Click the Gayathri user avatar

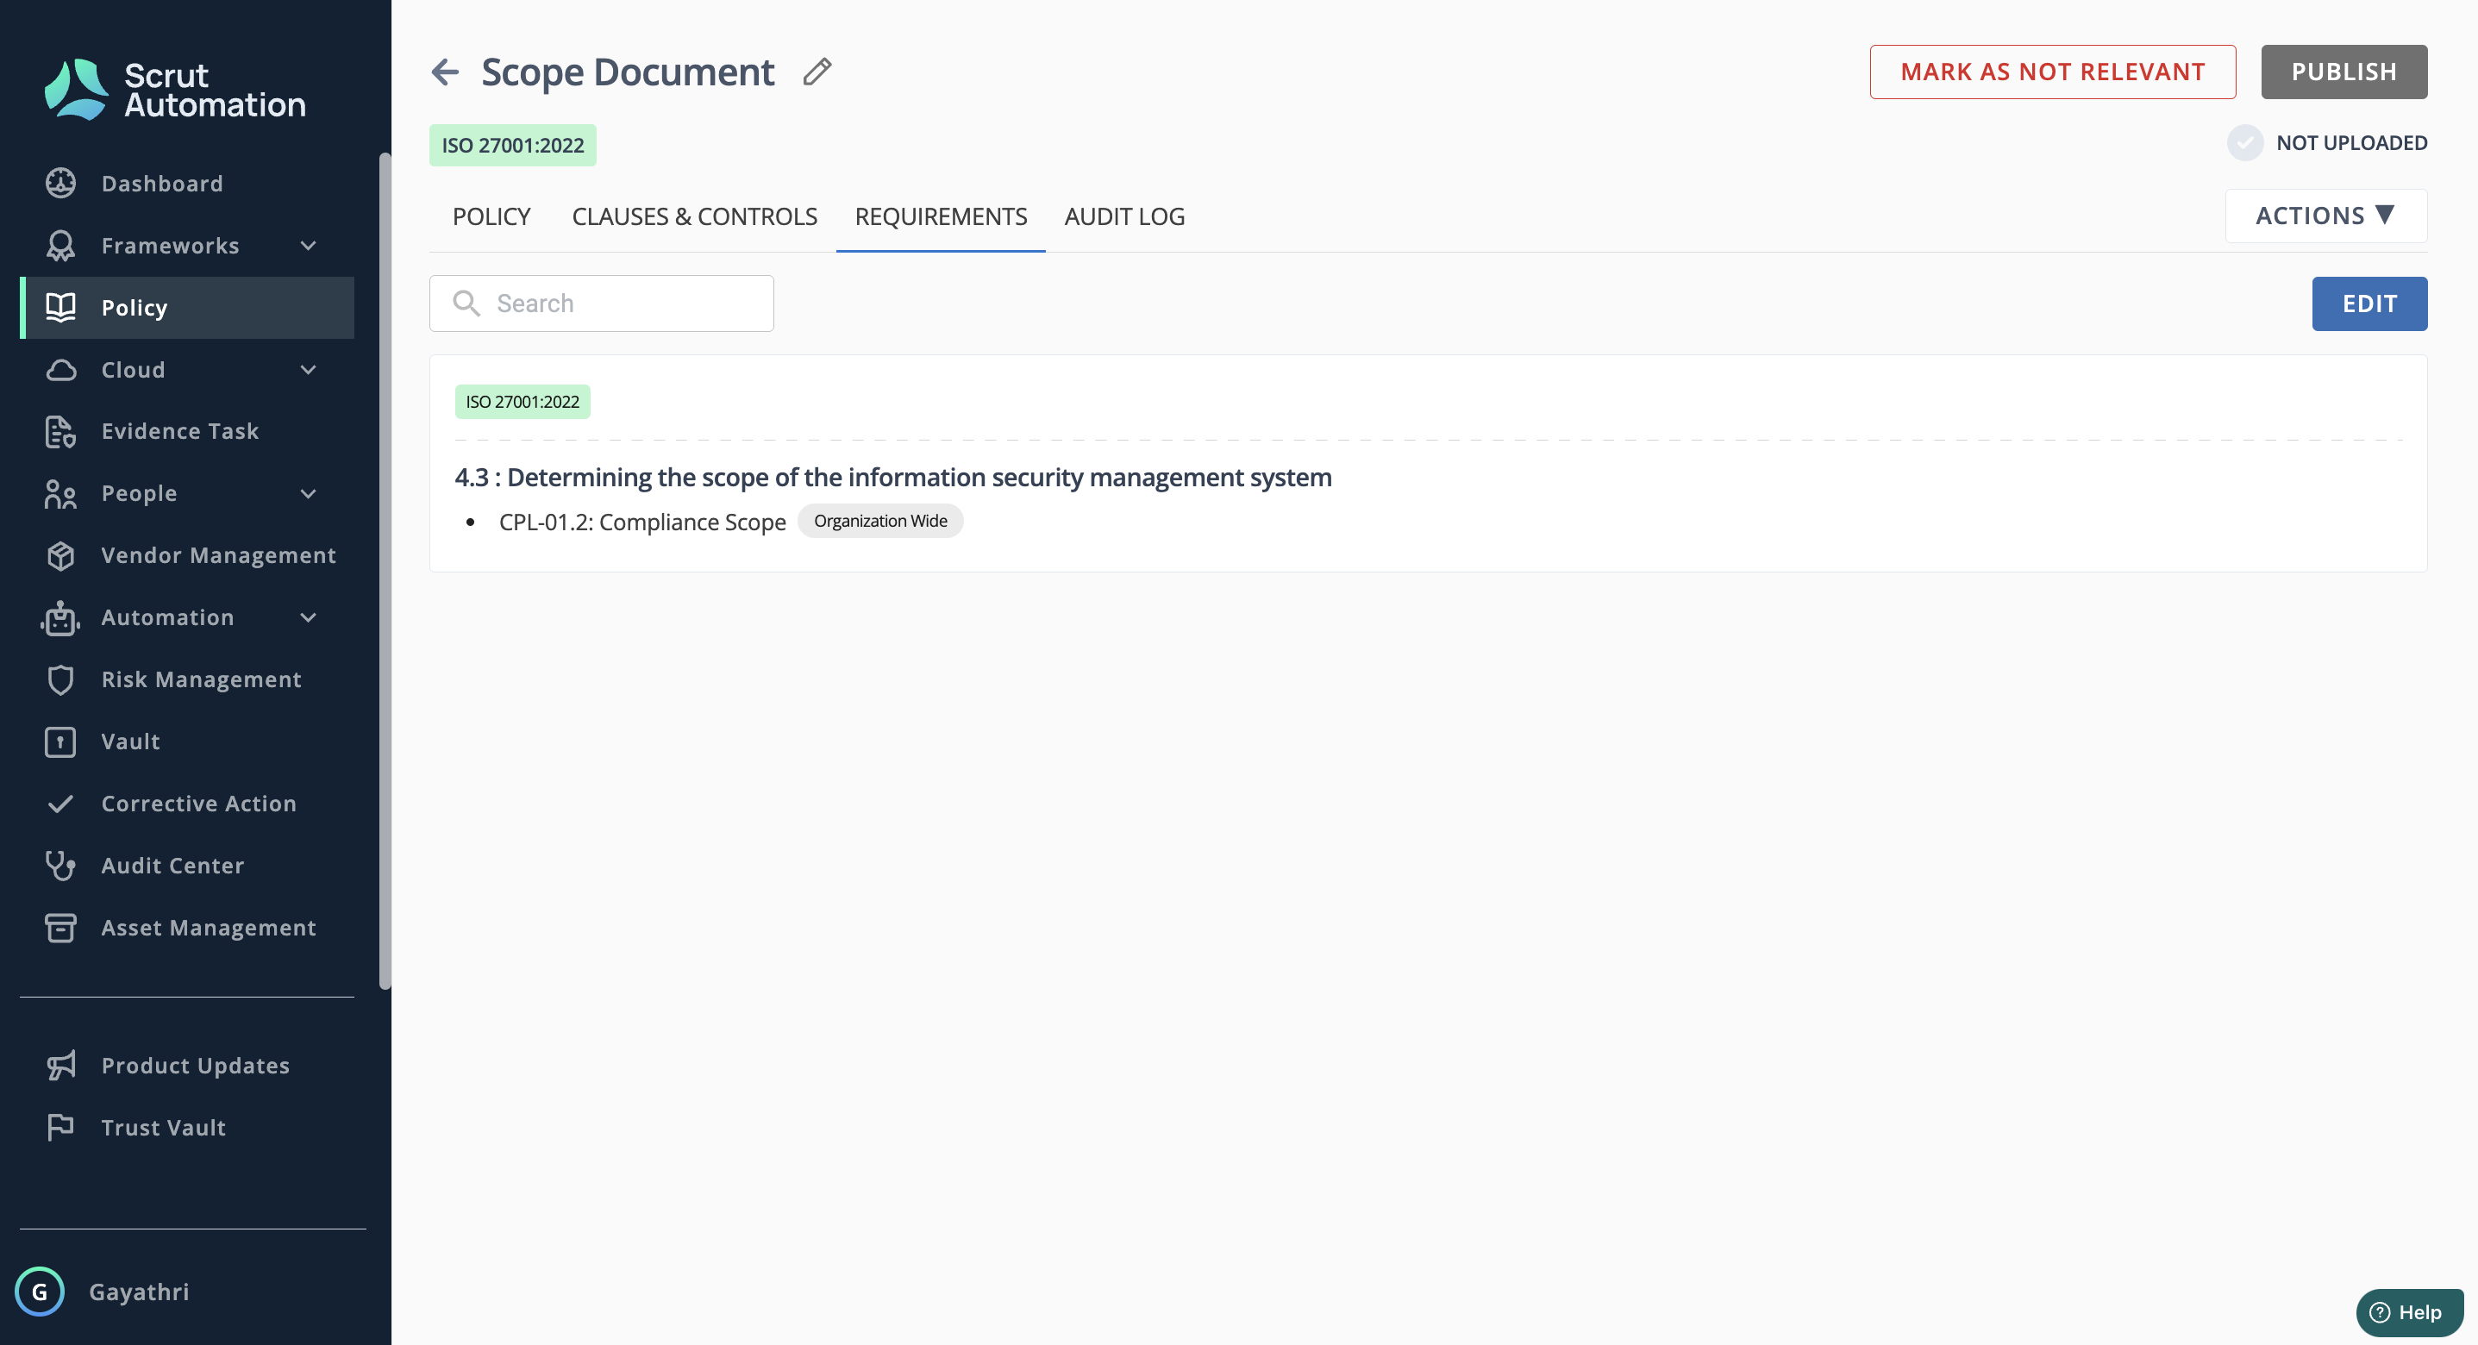tap(40, 1292)
